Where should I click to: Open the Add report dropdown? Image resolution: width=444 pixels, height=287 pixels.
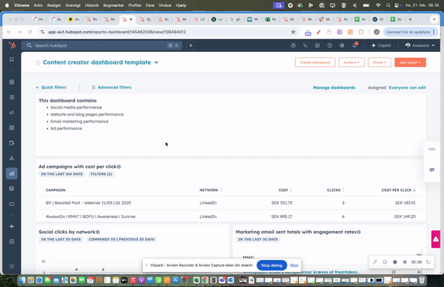coord(410,62)
